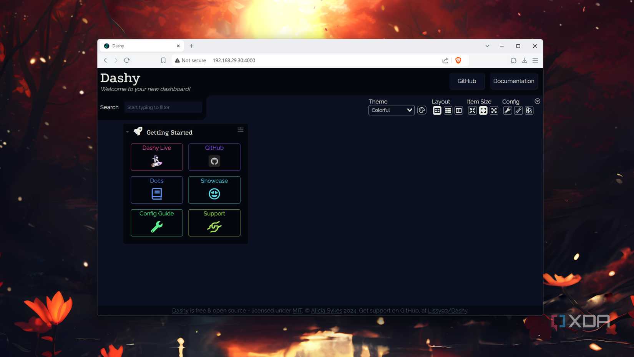This screenshot has height=357, width=634.
Task: Open the Docs tile
Action: point(157,190)
